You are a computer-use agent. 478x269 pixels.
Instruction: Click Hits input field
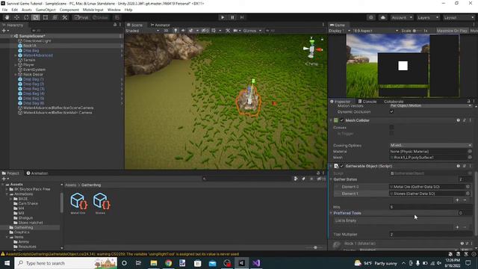point(431,207)
